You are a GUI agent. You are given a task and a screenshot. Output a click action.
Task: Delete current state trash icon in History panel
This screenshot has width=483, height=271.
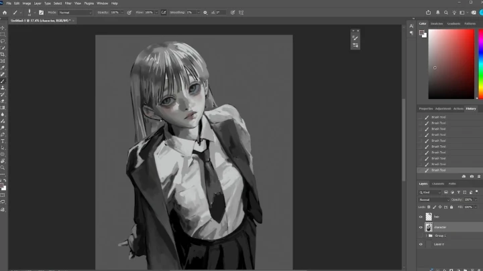coord(479,177)
